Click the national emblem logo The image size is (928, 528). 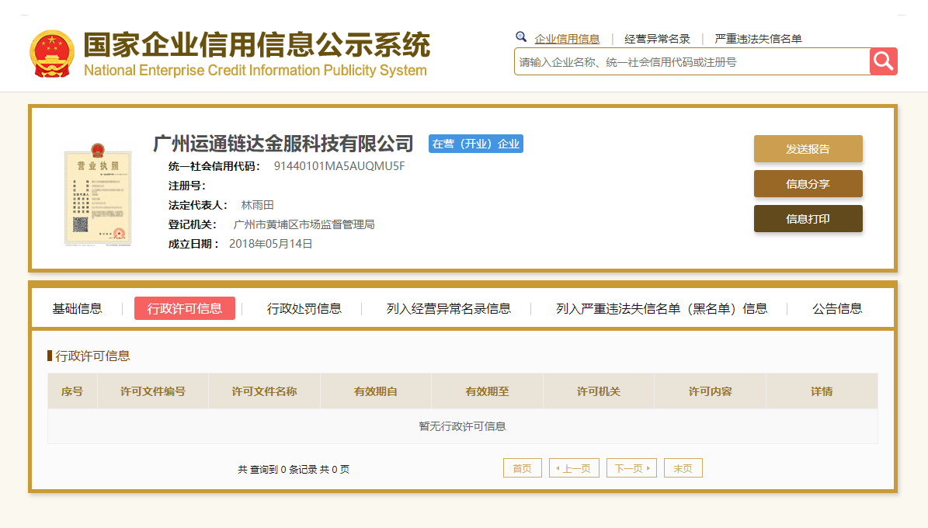(52, 54)
